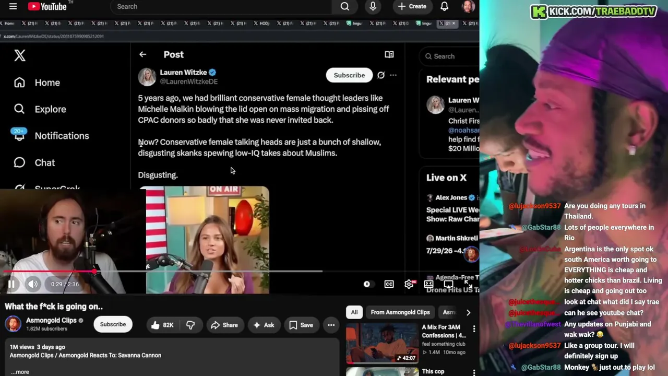Click @lujackson9537 beside the Thailand tours message
This screenshot has height=376, width=668.
point(534,206)
